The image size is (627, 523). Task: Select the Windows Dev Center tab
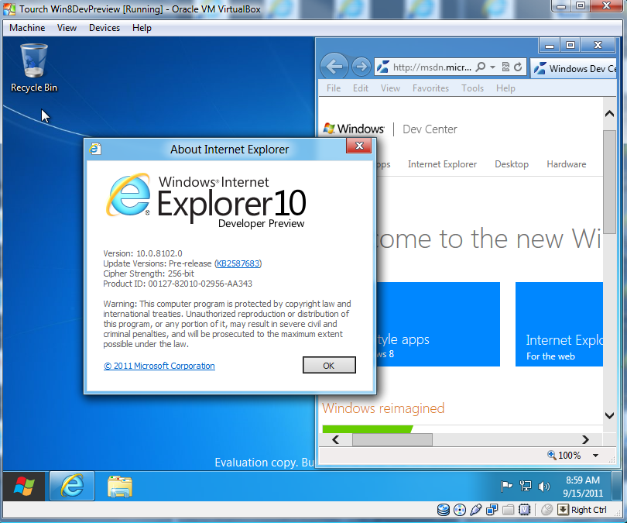(x=574, y=68)
